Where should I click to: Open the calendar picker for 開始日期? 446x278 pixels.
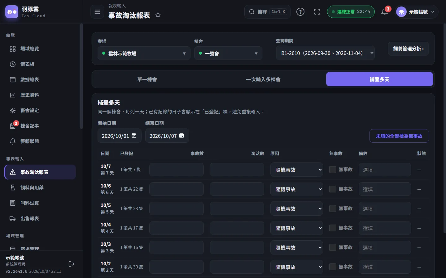click(x=134, y=136)
